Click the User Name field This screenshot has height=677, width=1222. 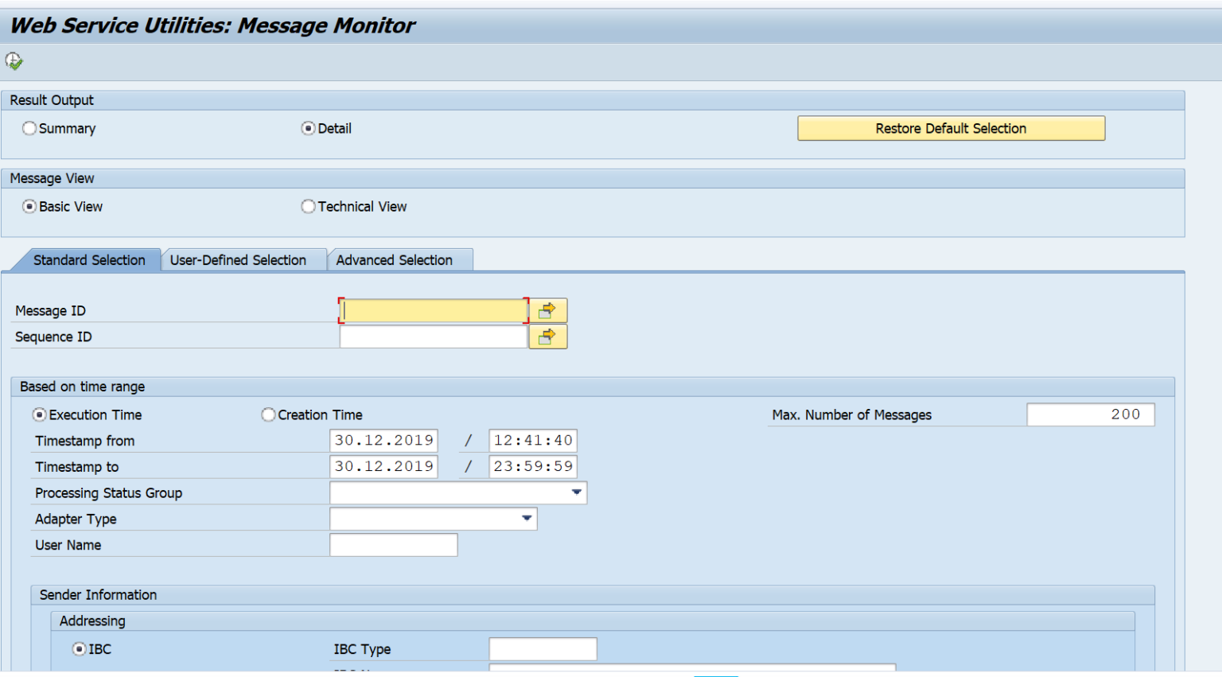click(x=393, y=545)
